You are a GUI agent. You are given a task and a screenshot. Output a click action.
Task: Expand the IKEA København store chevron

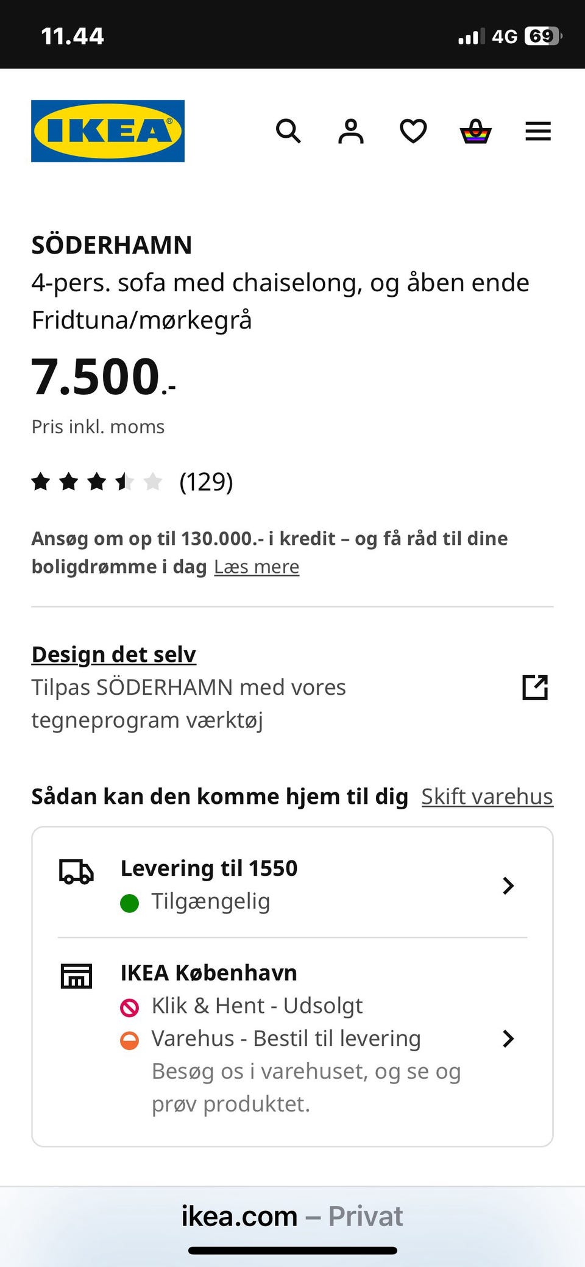(x=508, y=1038)
